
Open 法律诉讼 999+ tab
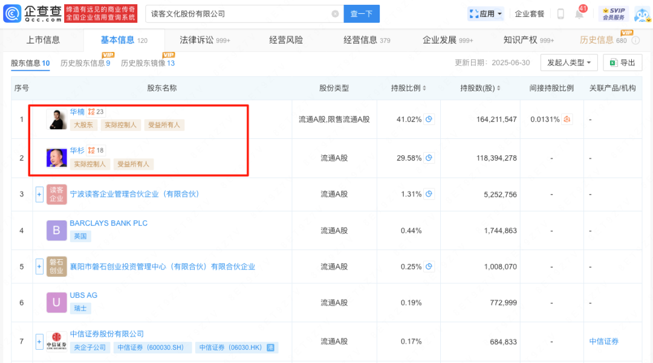205,40
